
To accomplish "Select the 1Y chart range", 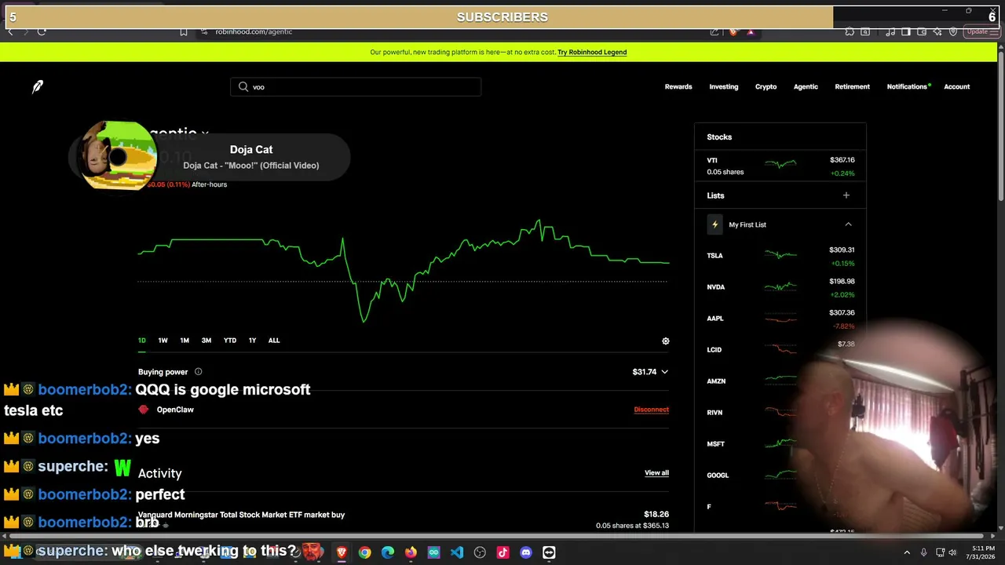I will [x=252, y=341].
